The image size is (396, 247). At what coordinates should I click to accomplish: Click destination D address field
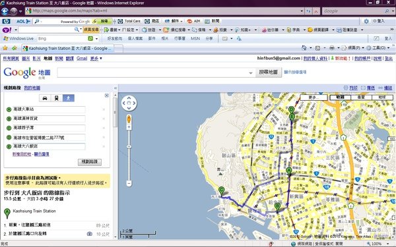(49, 138)
